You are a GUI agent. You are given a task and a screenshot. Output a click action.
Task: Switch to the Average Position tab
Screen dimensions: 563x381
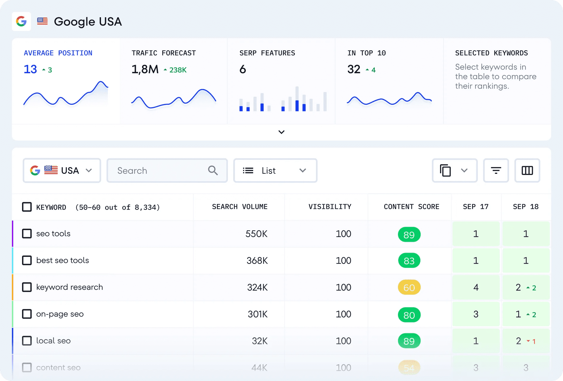58,53
